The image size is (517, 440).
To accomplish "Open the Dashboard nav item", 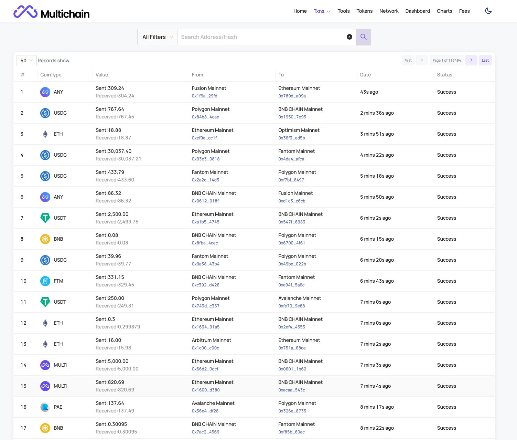I will point(418,11).
